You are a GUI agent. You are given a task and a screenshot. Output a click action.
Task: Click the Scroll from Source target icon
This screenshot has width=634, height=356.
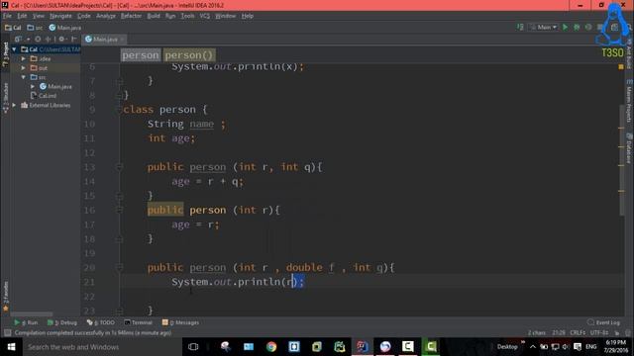click(38, 40)
